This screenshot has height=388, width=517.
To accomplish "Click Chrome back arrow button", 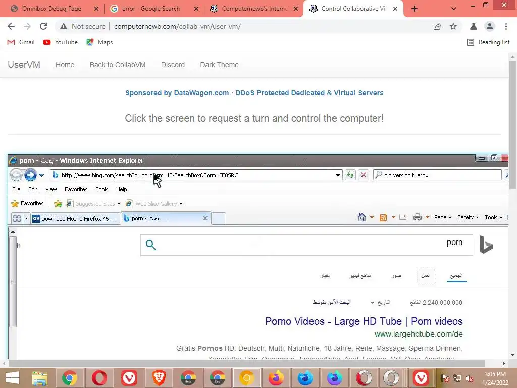I will pyautogui.click(x=11, y=26).
